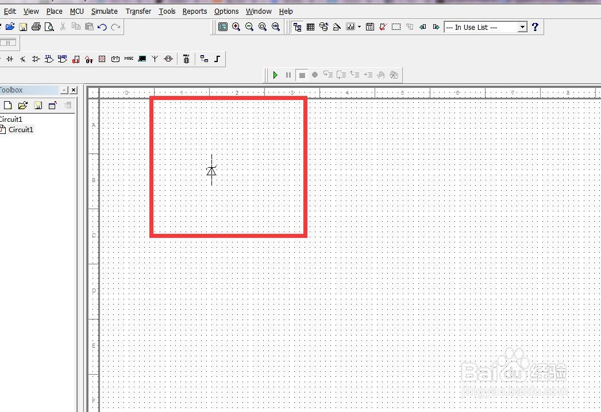
Task: Pause the simulation
Action: [x=288, y=75]
